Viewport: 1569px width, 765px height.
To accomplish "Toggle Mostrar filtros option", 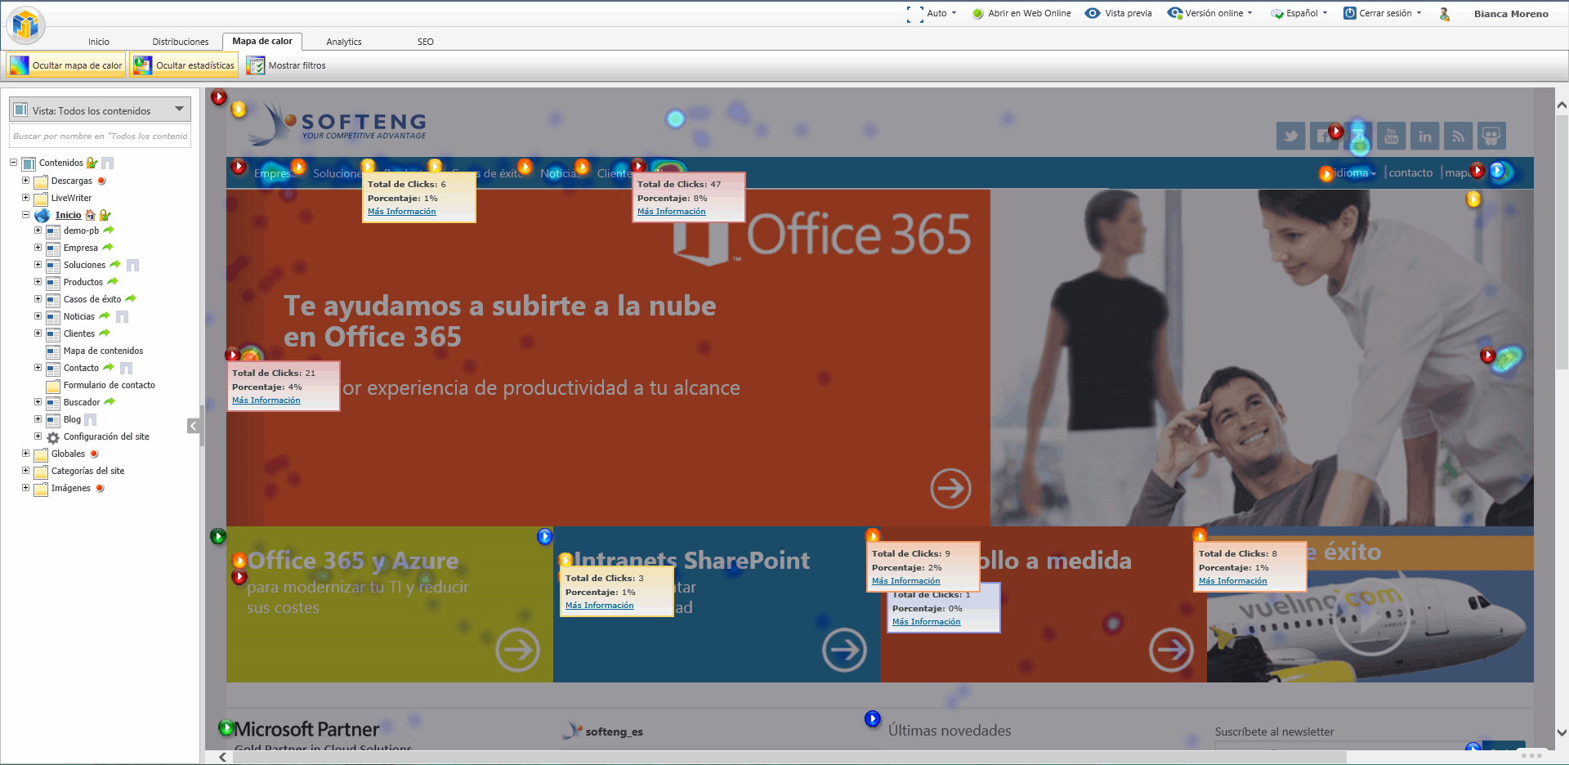I will 286,65.
